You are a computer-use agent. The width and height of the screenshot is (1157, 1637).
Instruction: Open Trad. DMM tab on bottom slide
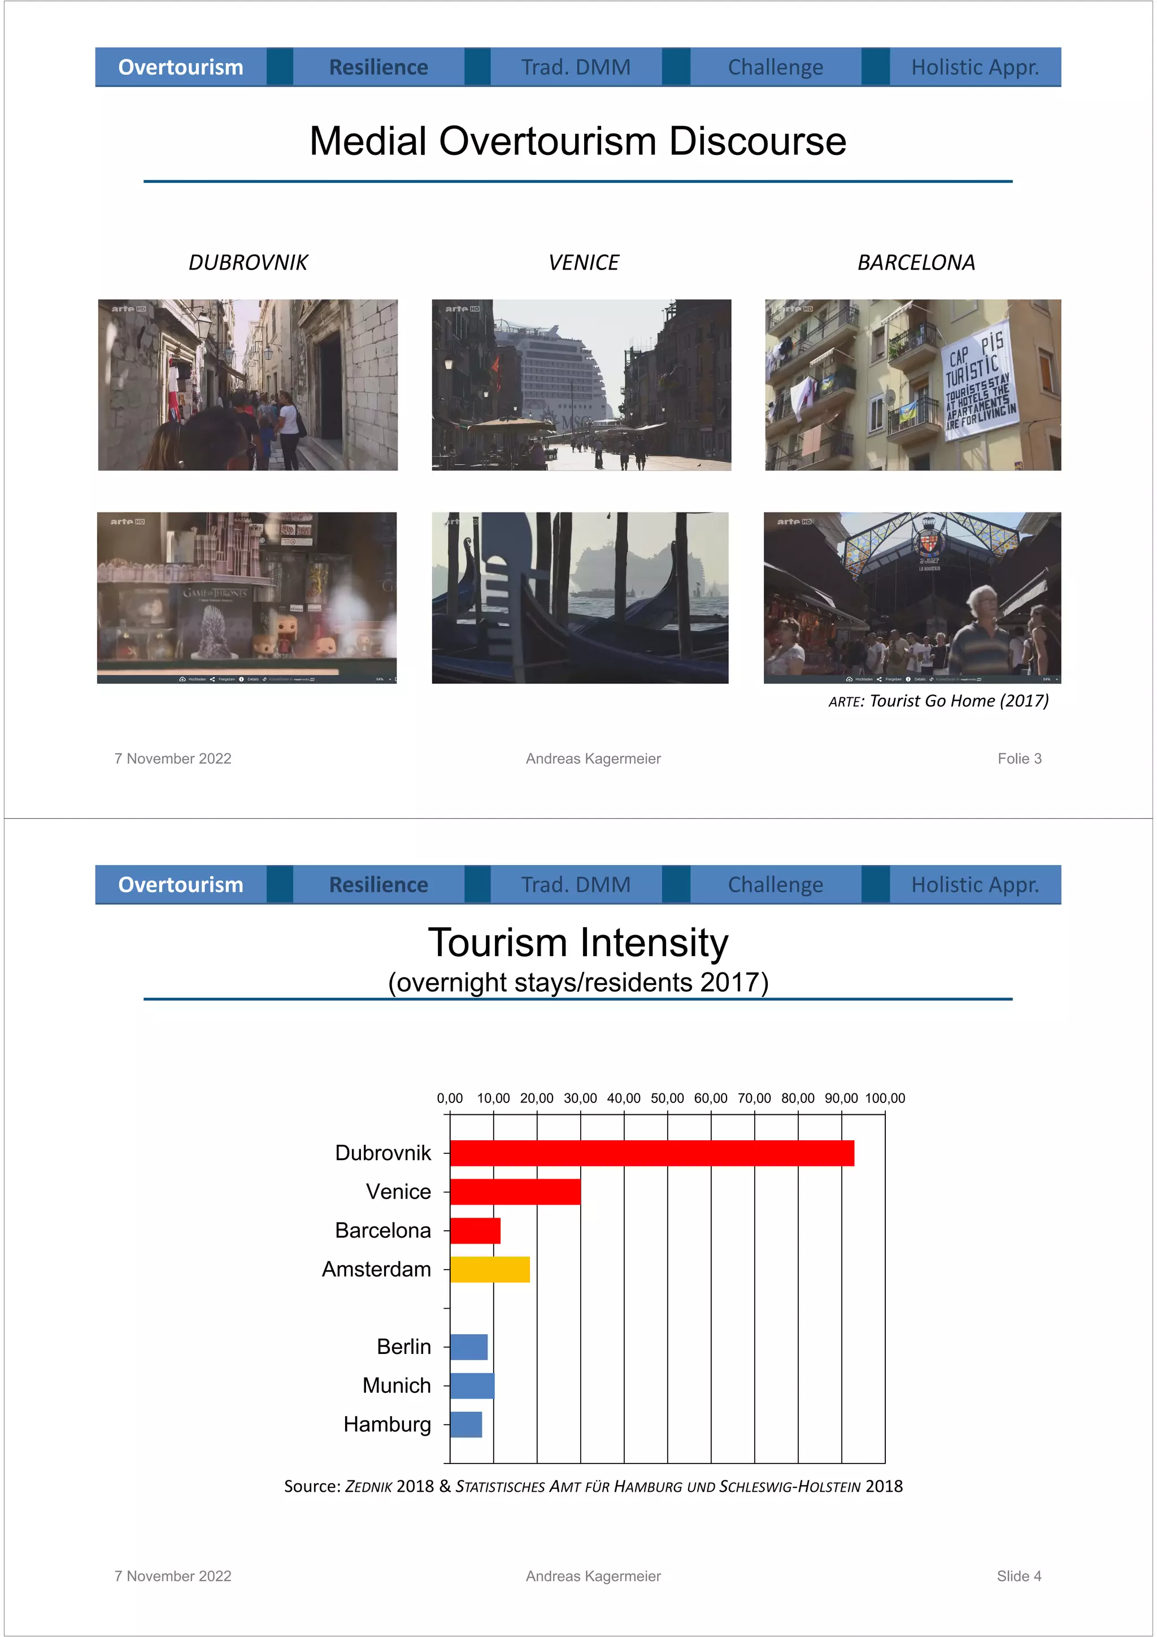[x=575, y=885]
